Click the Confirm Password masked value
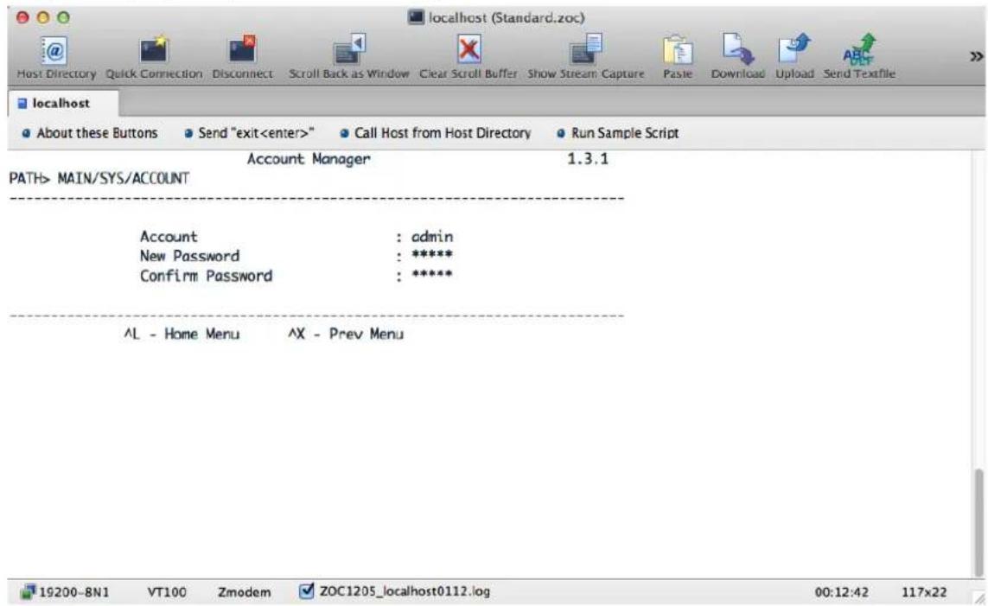988x606 pixels. [x=431, y=275]
